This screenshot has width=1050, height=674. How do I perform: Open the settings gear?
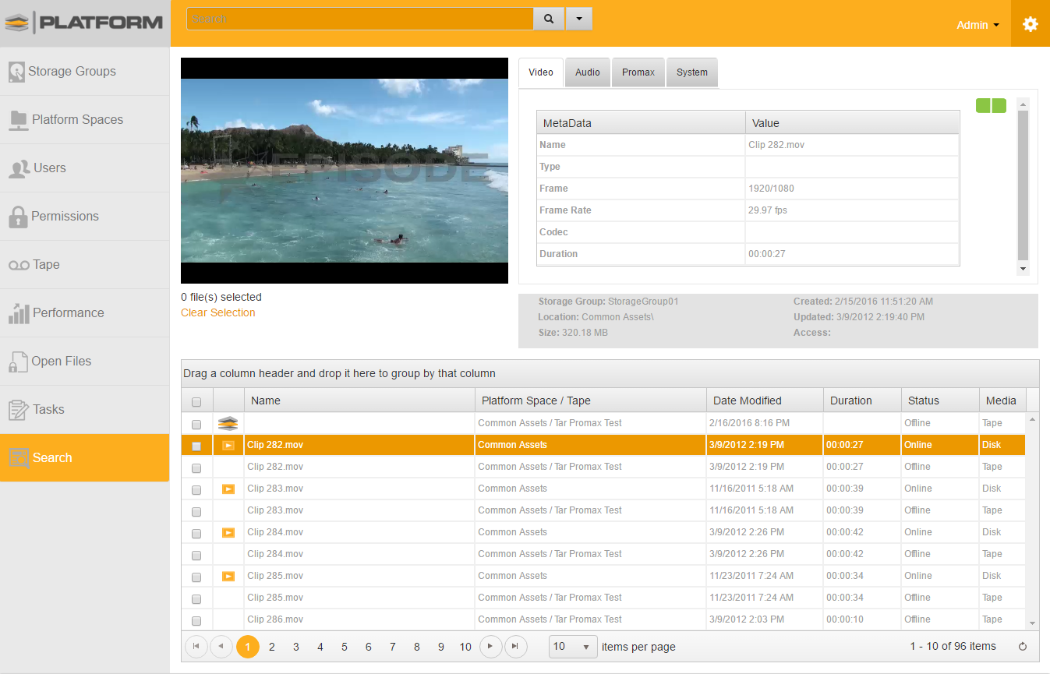pos(1031,24)
